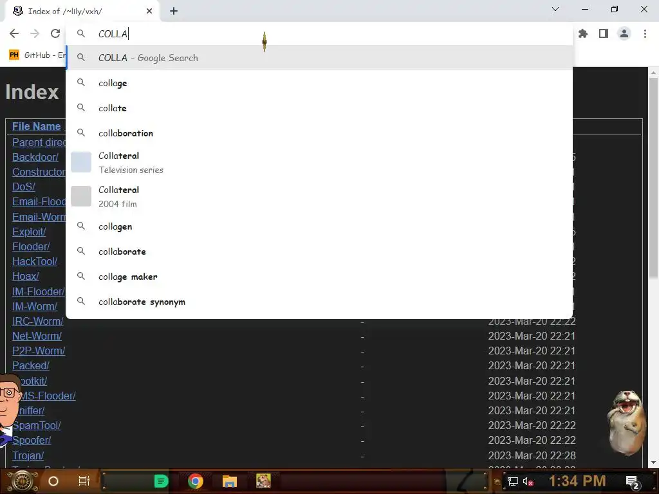Image resolution: width=659 pixels, height=494 pixels.
Task: Click the muted speaker volume icon
Action: click(528, 481)
